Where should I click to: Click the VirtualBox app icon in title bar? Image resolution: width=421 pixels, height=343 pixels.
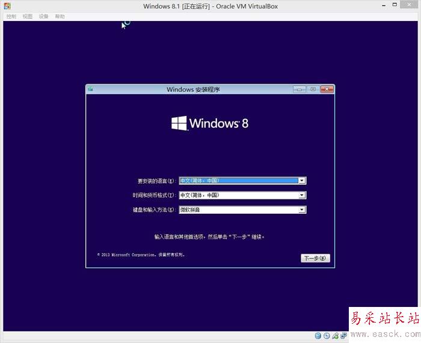click(7, 6)
